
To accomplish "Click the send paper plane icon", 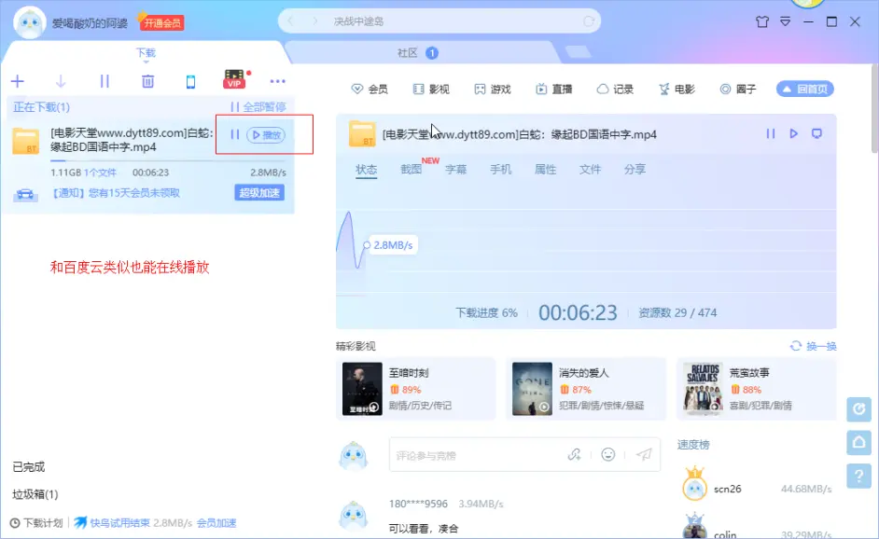I will pyautogui.click(x=644, y=454).
